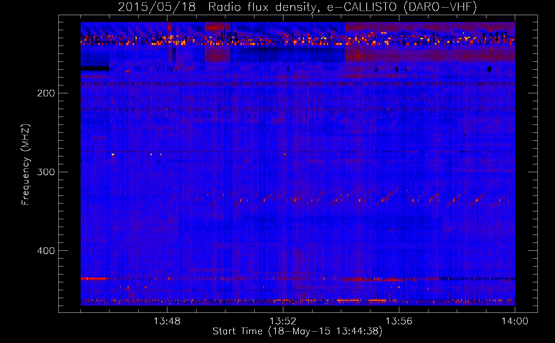Screen dimensions: 555x343
Task: Click the plot title "Radio flux density, e-CALLISTO (DARO-VHF)"
Action: (342, 7)
